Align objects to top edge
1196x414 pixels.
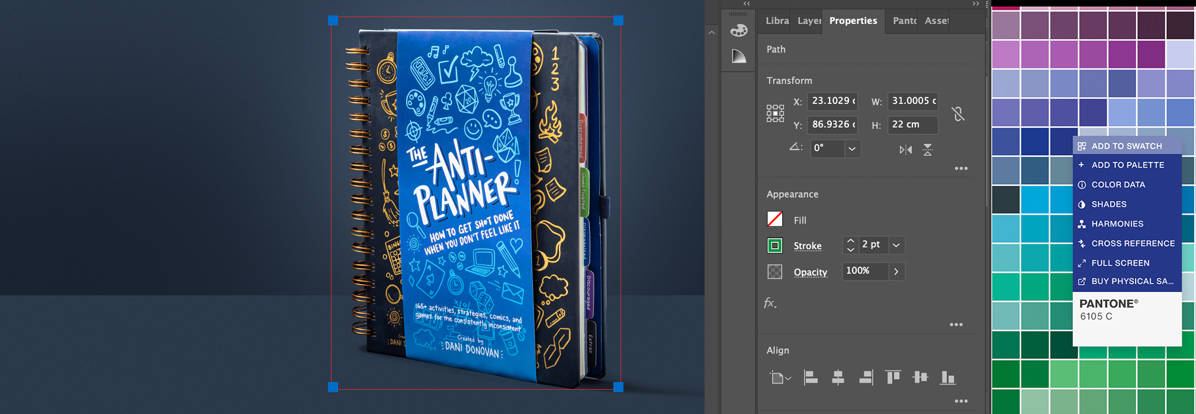[893, 377]
